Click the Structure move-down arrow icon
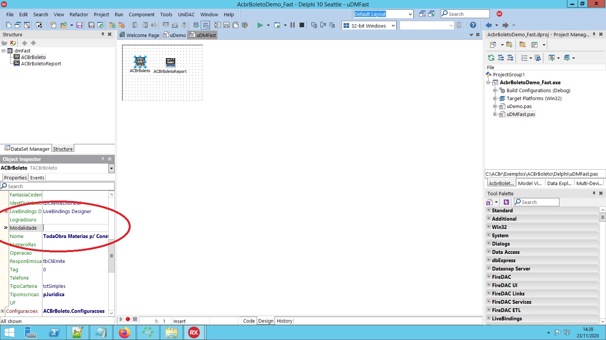 point(33,43)
